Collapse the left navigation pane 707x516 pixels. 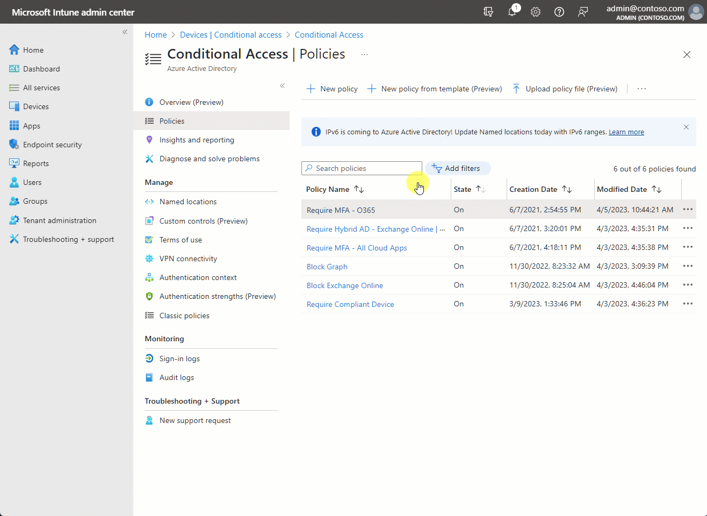tap(125, 32)
